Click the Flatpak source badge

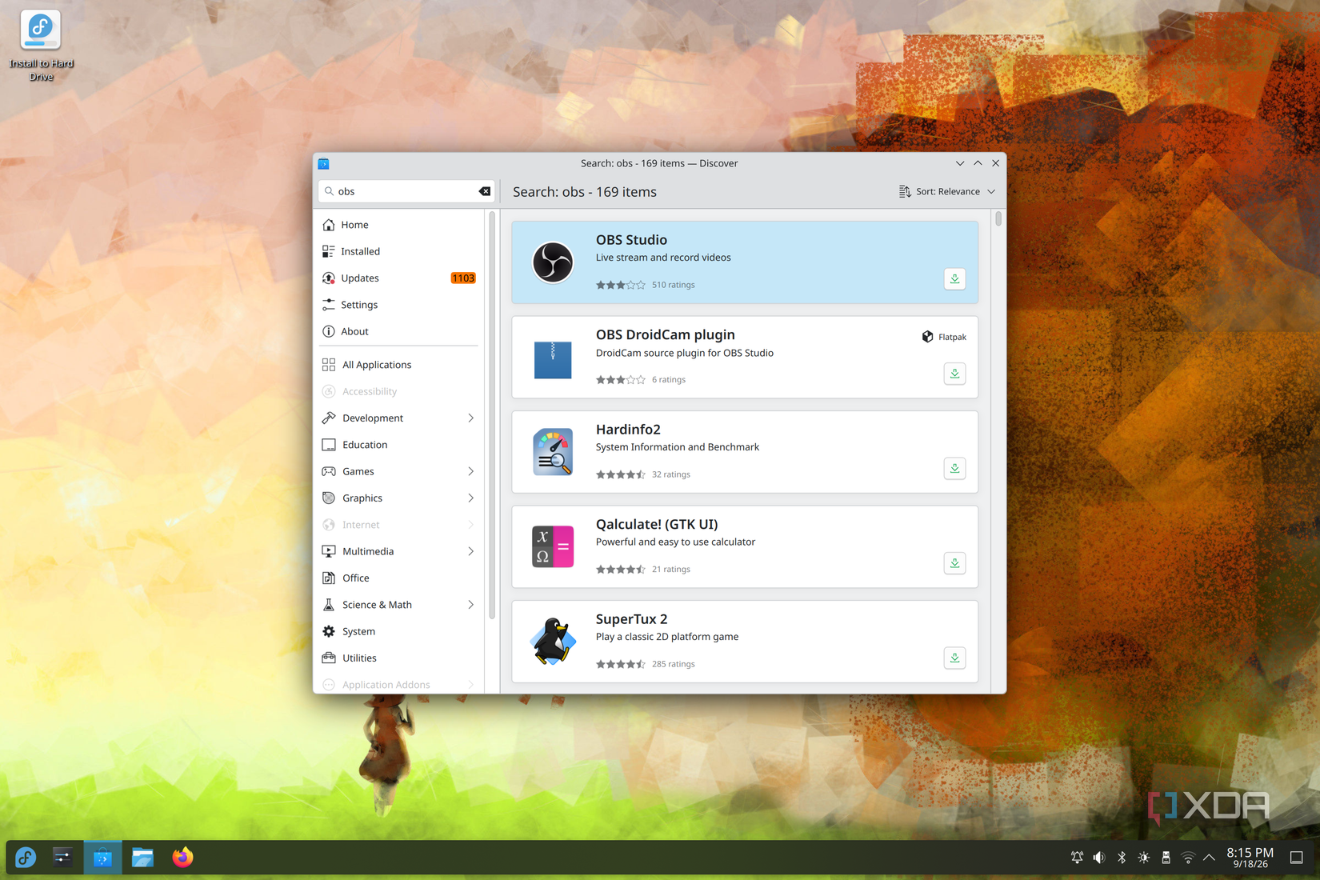(944, 337)
